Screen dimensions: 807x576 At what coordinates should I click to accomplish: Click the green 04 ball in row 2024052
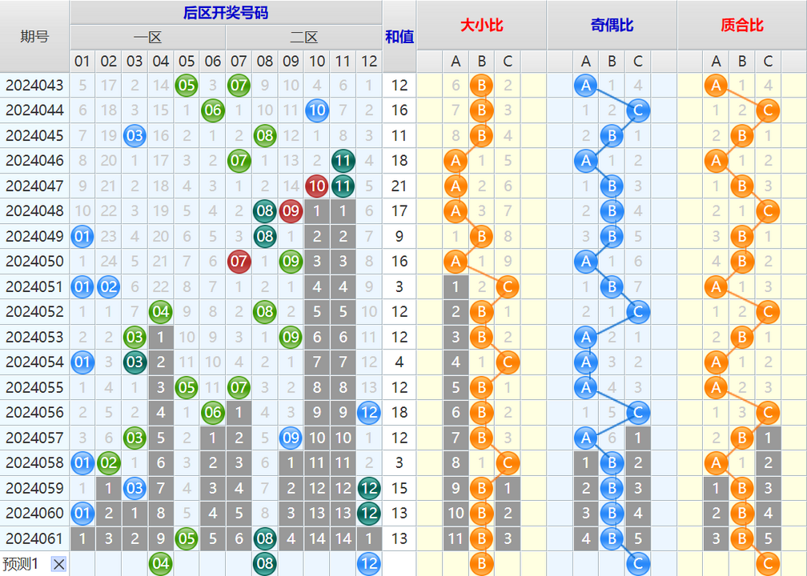tap(161, 312)
